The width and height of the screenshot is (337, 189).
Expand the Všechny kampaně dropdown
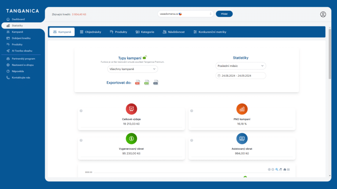133,69
